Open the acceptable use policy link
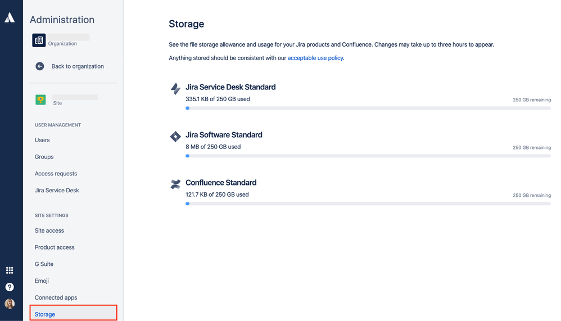 315,58
